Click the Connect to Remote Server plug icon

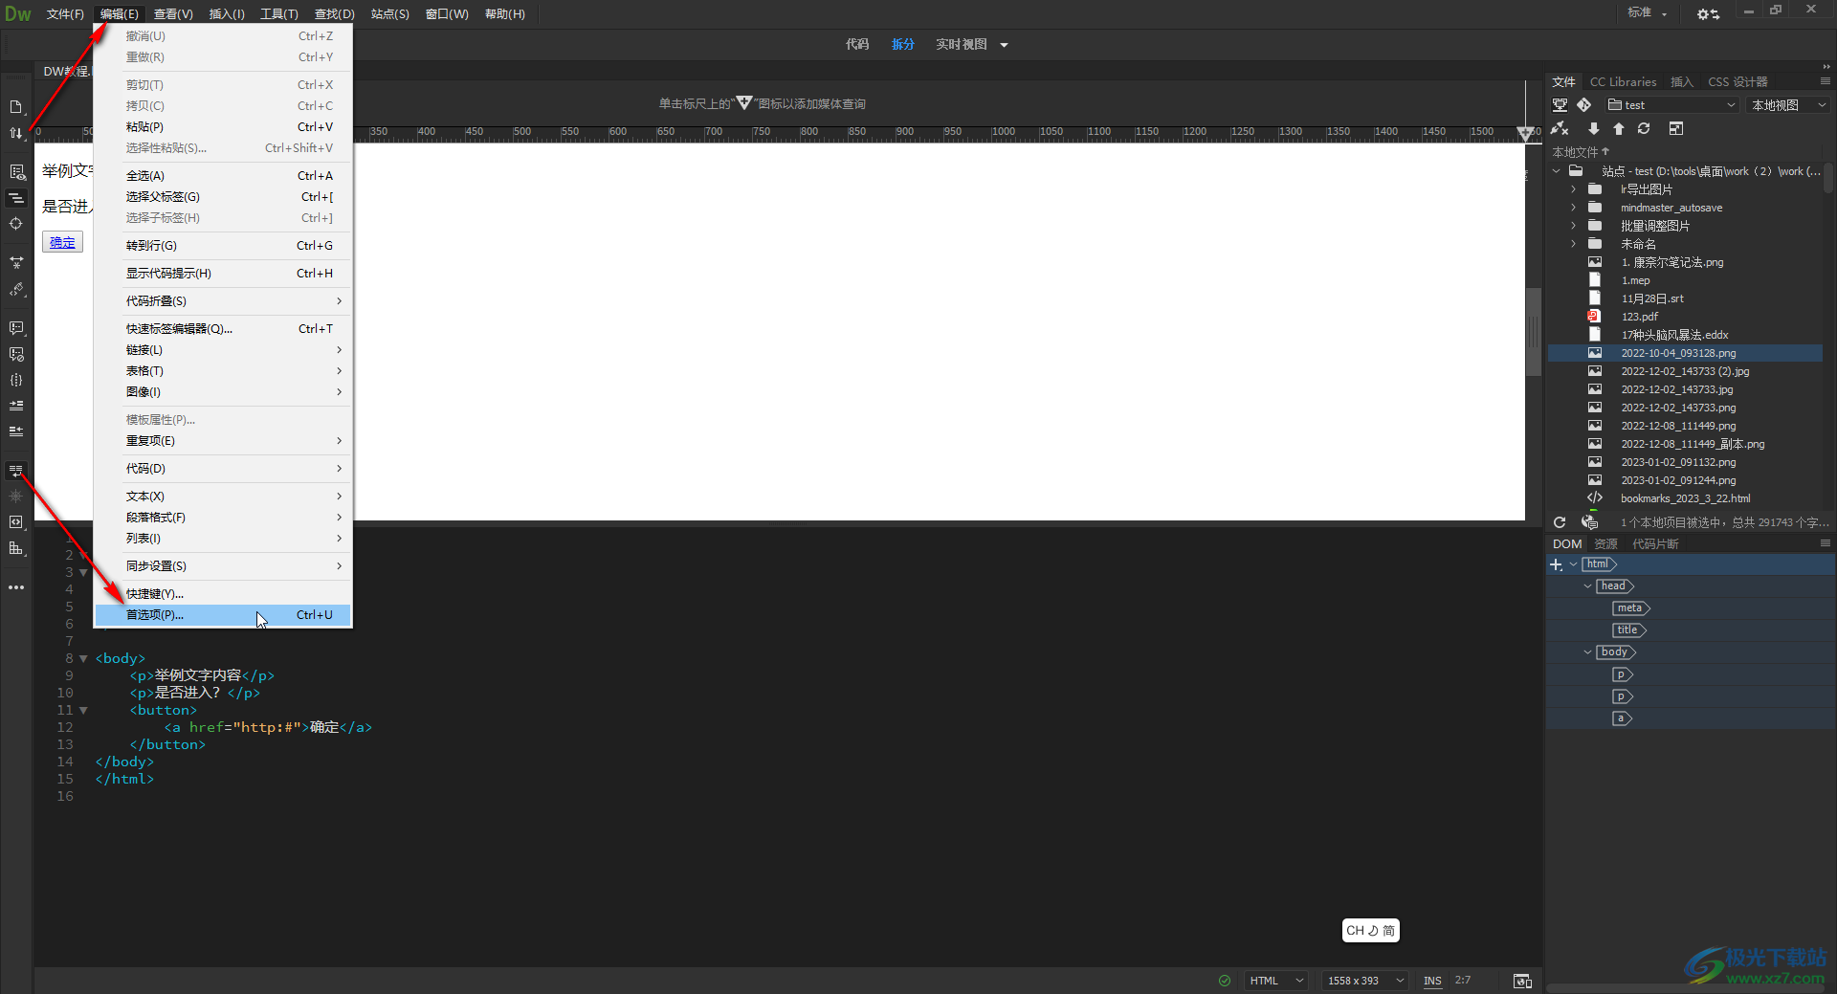click(1560, 128)
